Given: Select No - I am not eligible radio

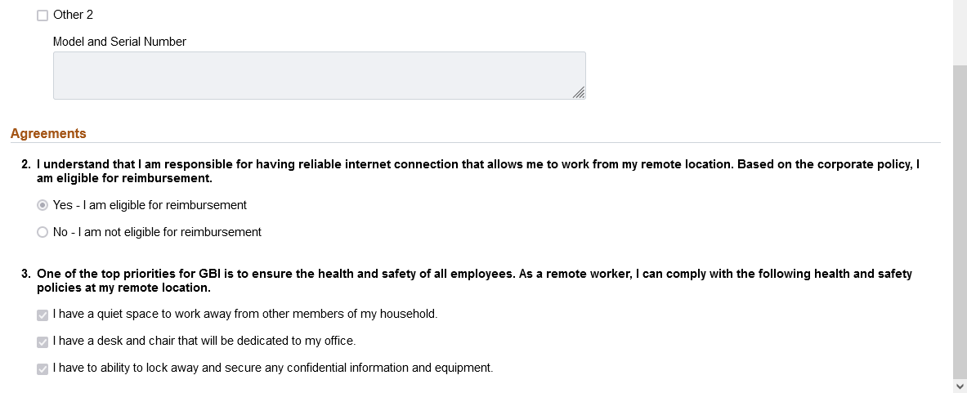Looking at the screenshot, I should [x=43, y=232].
